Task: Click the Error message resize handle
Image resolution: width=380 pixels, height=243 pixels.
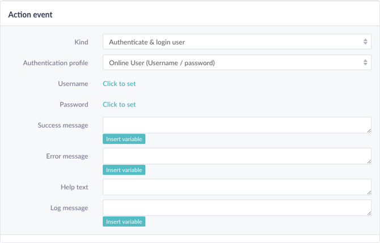Action: [x=369, y=161]
